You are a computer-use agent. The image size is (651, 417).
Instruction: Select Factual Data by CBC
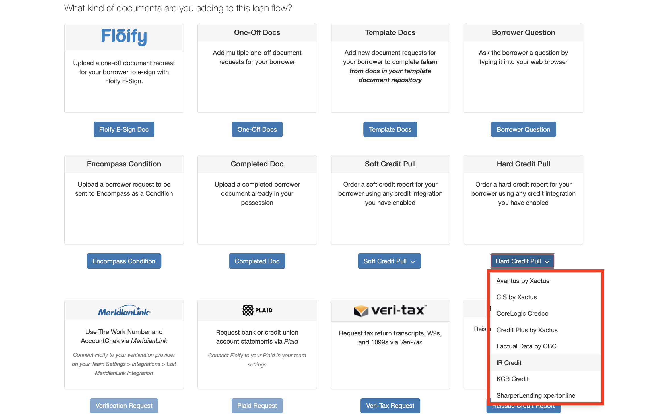coord(526,346)
